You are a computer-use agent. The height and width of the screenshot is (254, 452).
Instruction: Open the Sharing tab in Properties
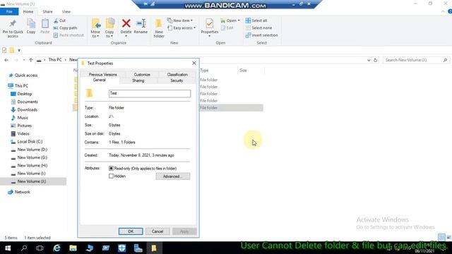pos(138,80)
